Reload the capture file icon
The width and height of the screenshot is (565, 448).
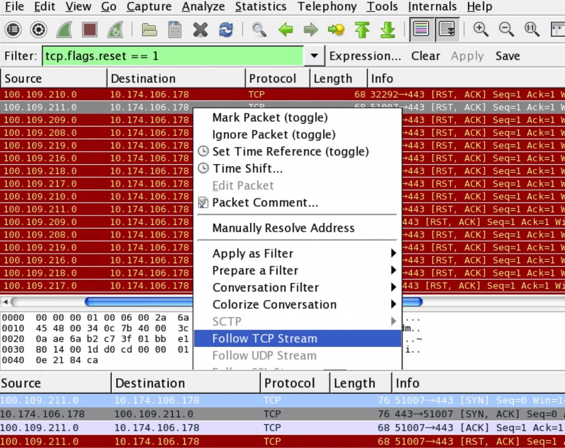[x=225, y=29]
